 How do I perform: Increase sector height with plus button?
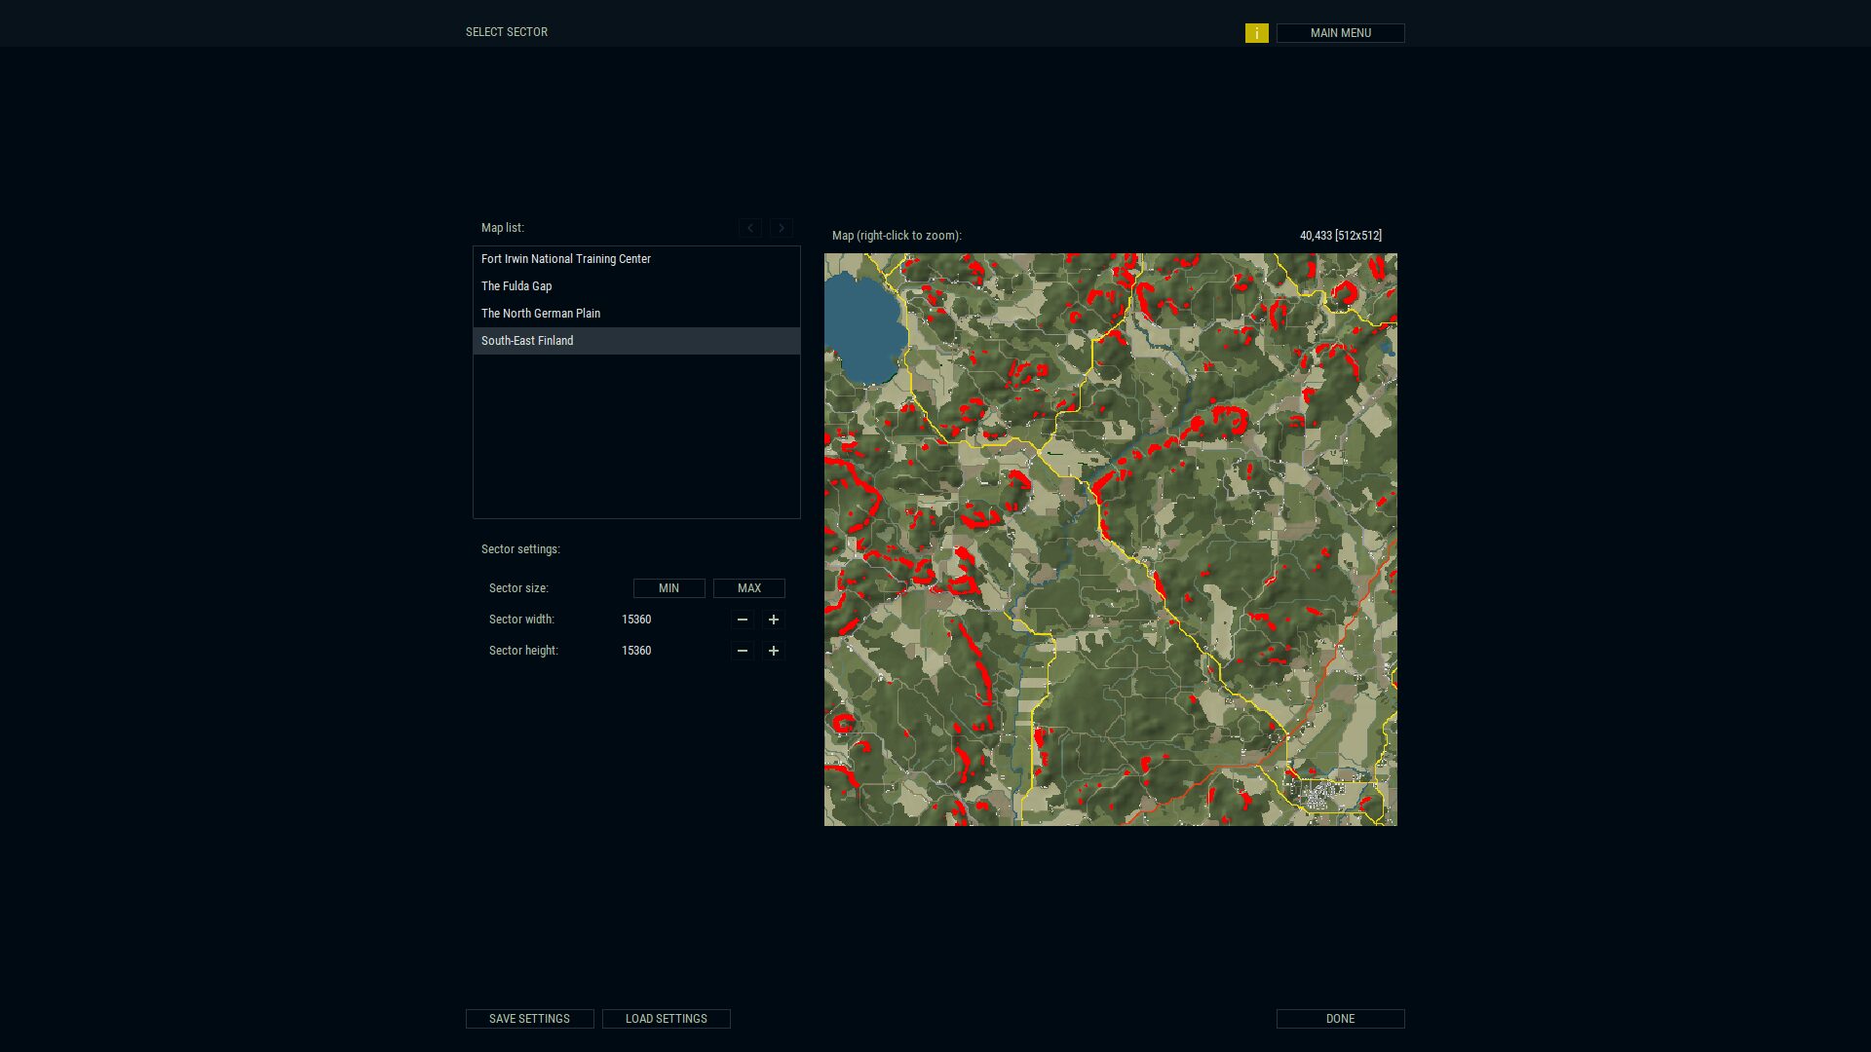pyautogui.click(x=773, y=651)
